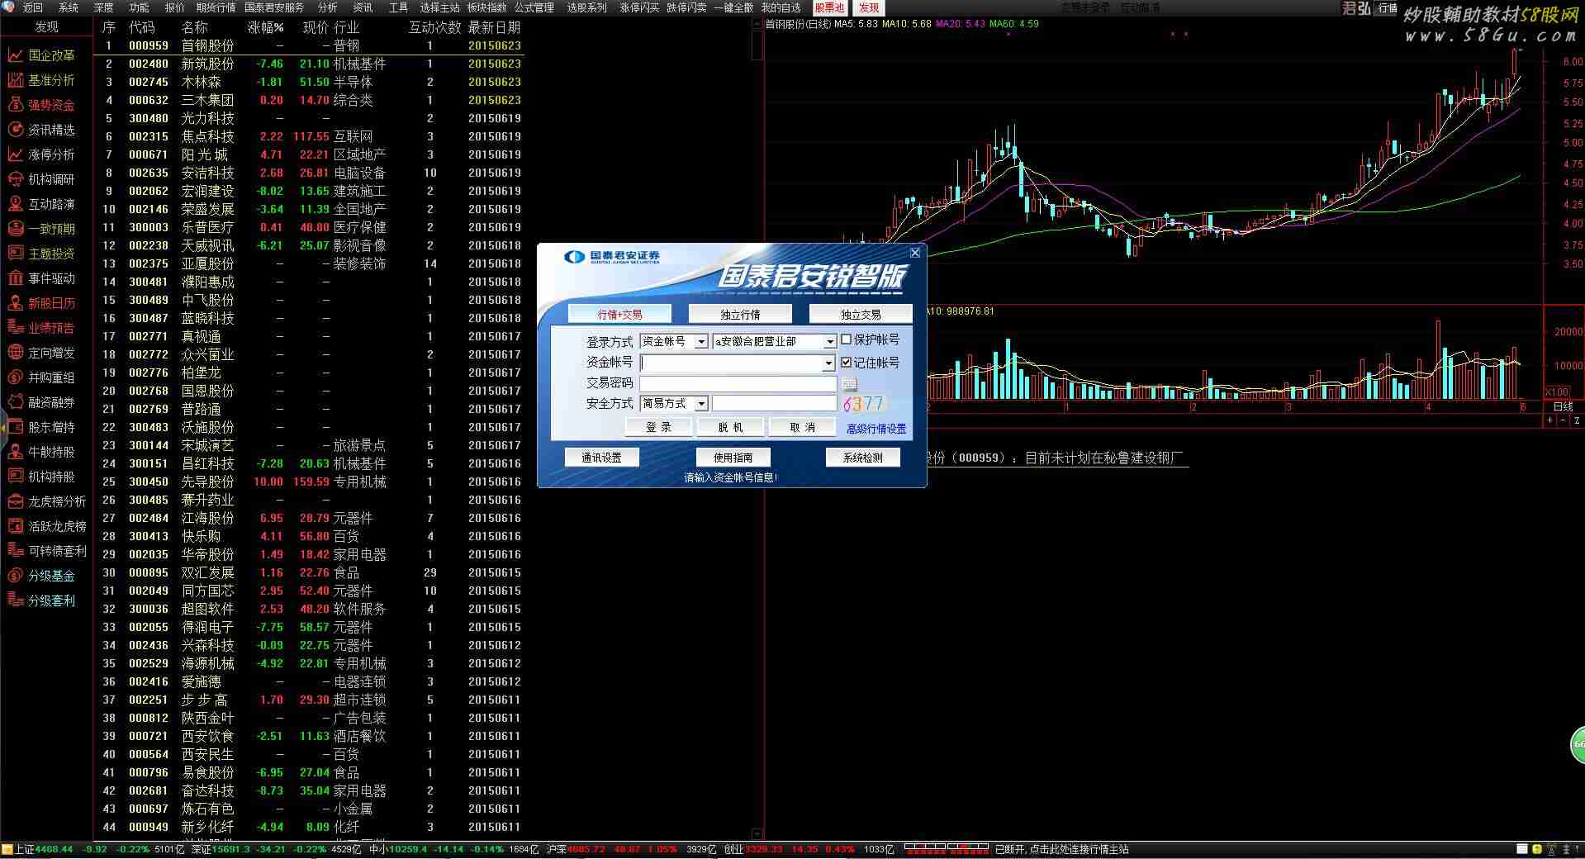Click the 返回 back item in menu bar
This screenshot has height=859, width=1585.
coord(32,7)
